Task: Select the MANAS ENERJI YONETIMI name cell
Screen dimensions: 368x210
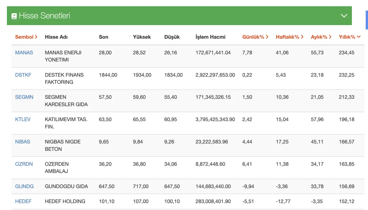Action: (x=63, y=56)
